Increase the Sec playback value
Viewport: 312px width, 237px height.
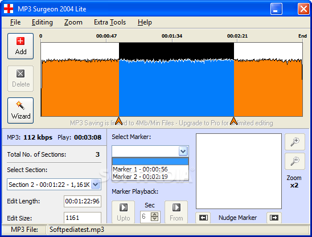coord(155,214)
